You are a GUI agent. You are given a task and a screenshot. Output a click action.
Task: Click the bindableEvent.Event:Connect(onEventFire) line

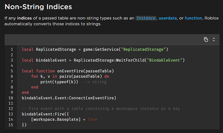[69, 98]
